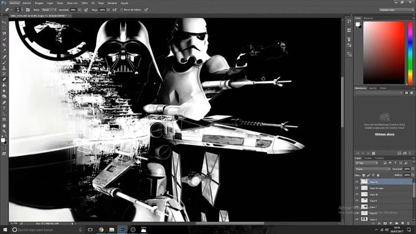The height and width of the screenshot is (234, 416).
Task: Open Chrome from the taskbar
Action: pos(101,229)
